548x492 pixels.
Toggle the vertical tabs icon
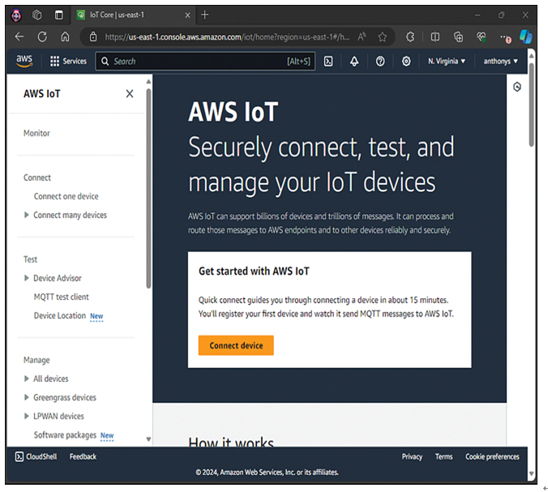pos(58,15)
